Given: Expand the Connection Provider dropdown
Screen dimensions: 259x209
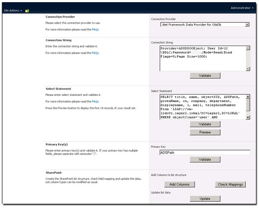Looking at the screenshot, I should (x=247, y=25).
